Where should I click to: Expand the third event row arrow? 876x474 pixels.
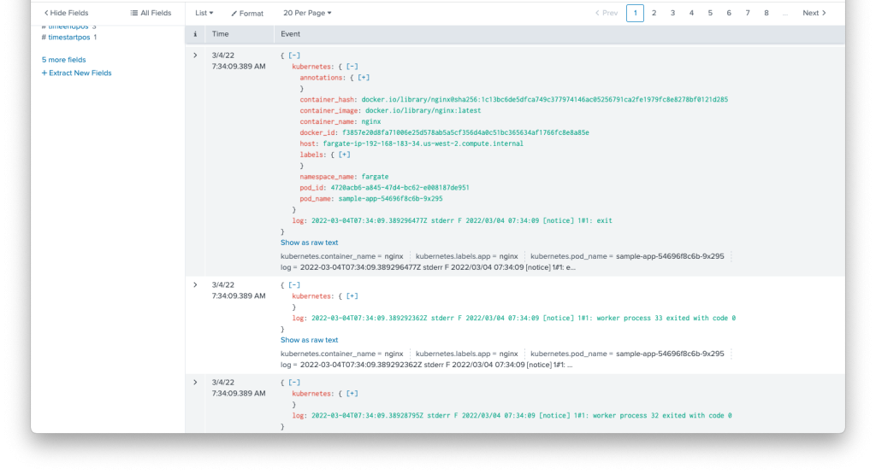click(195, 382)
